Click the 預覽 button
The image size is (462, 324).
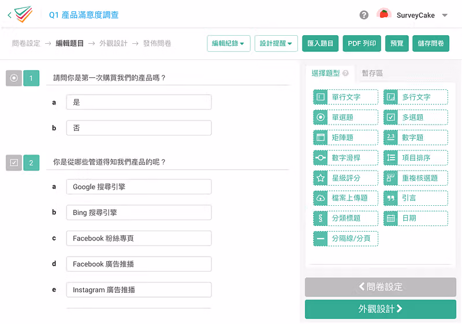click(x=397, y=43)
